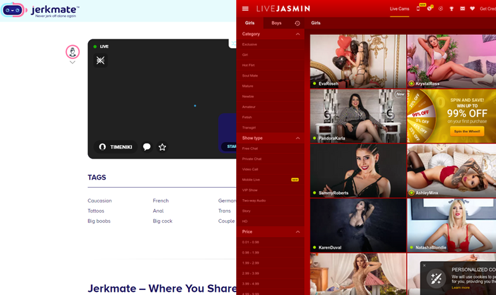Collapse the Show type filter section

tap(298, 138)
